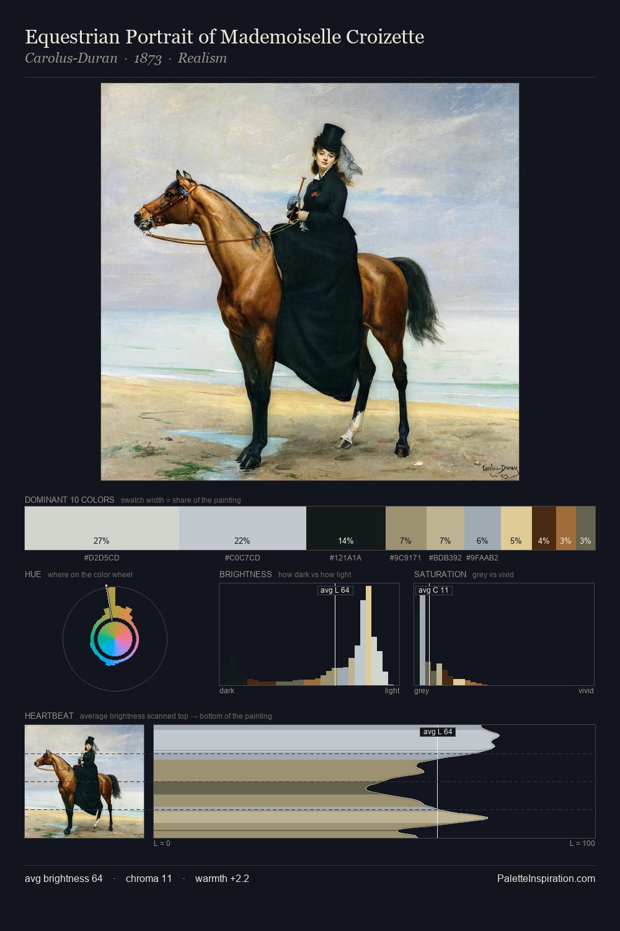Click the chroma 11 footer stat
620x931 pixels.
[149, 878]
